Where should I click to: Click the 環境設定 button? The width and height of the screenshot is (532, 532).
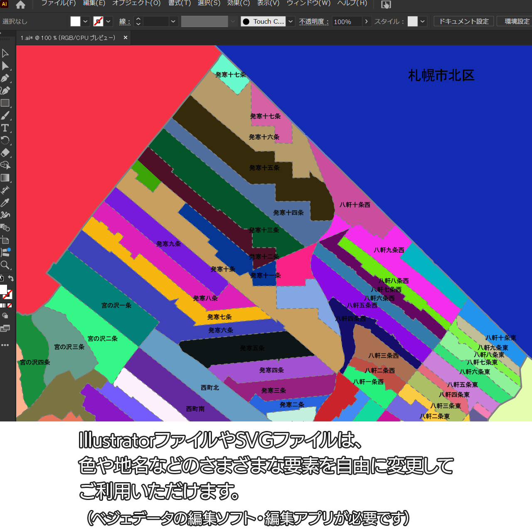(516, 21)
